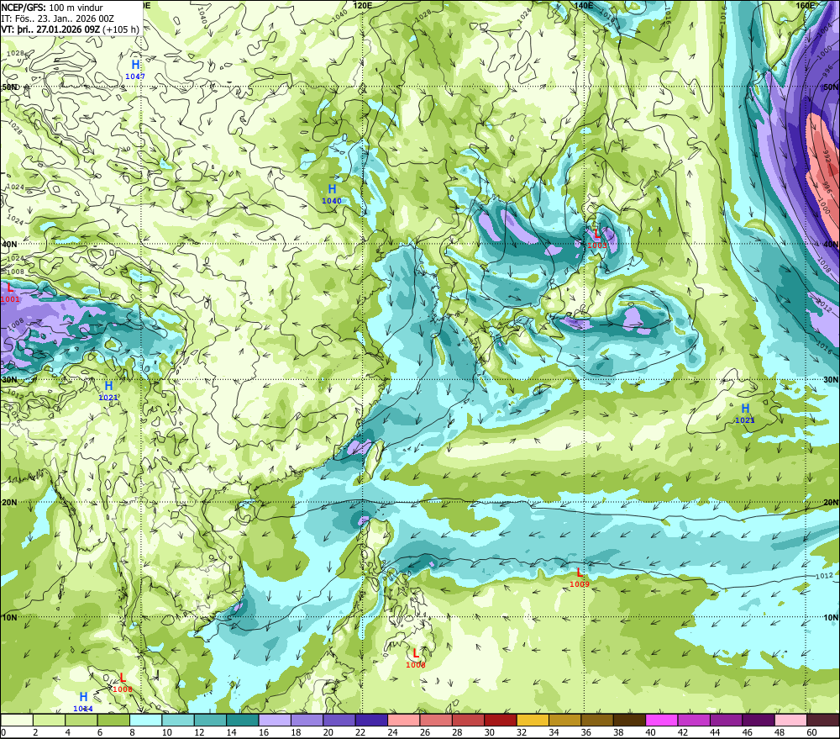Click the legend scale number '0'
The height and width of the screenshot is (739, 840).
pyautogui.click(x=3, y=732)
